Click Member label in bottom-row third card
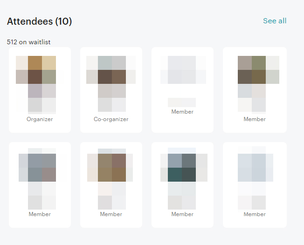Screen dimensions: 304x245 [x=182, y=214]
